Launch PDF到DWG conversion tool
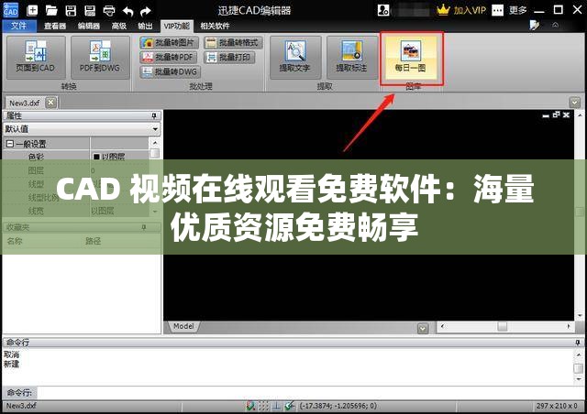587x414 pixels. (100, 57)
